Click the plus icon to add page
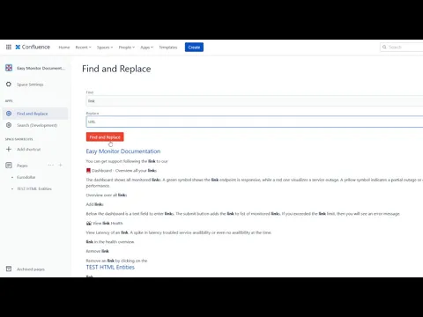This screenshot has height=317, width=423. (60, 166)
